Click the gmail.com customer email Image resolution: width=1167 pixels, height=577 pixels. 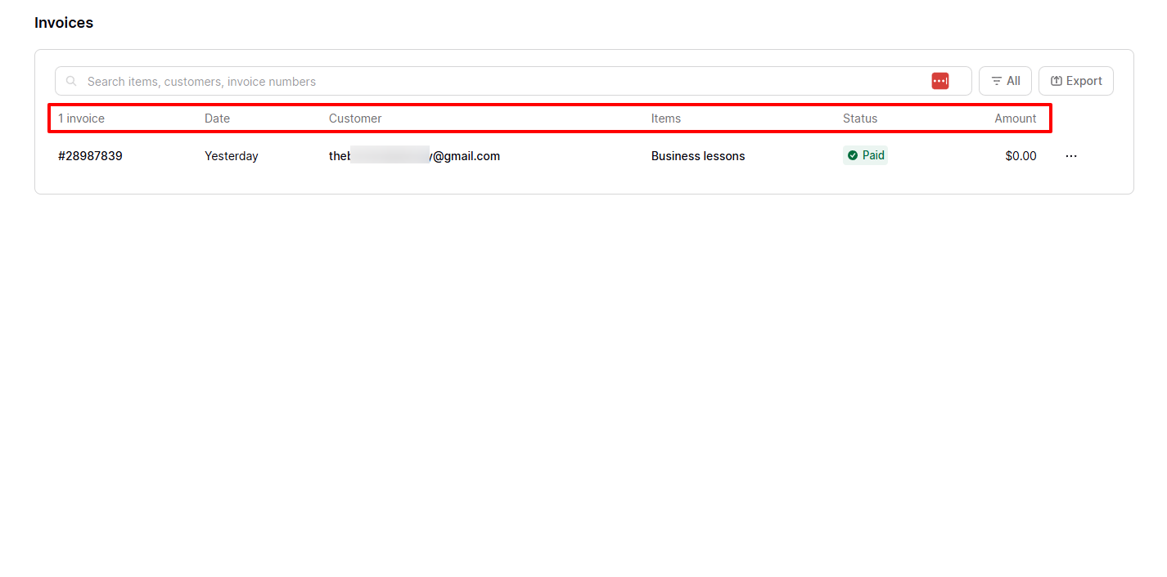click(414, 156)
